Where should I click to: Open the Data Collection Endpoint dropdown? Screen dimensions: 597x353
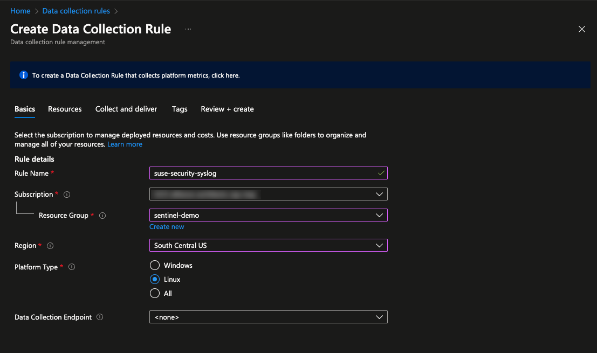click(379, 317)
